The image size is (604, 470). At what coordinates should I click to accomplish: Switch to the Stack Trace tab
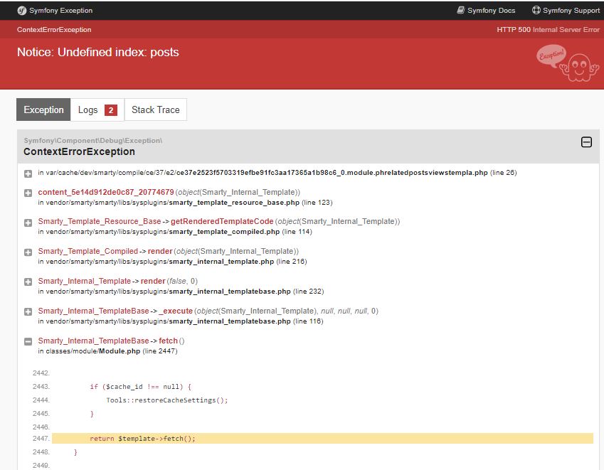pyautogui.click(x=156, y=110)
